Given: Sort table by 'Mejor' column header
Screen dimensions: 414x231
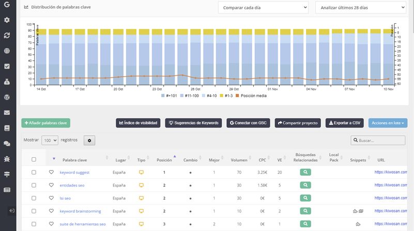Looking at the screenshot, I should pos(214,160).
